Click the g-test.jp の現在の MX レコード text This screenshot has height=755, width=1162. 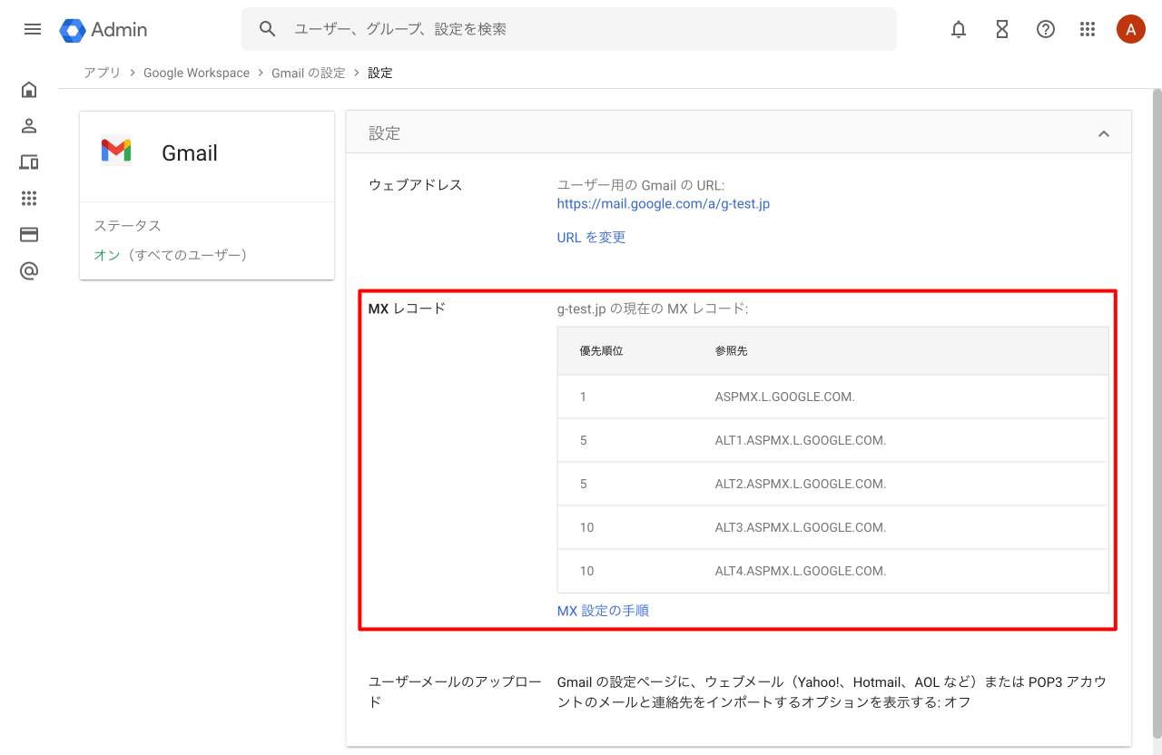[x=652, y=309]
